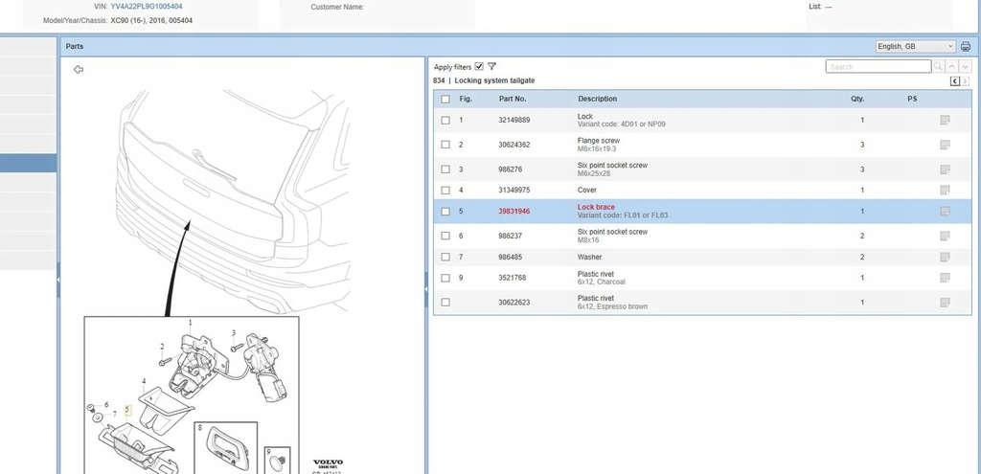Print the parts list with printer icon
Image resolution: width=981 pixels, height=474 pixels.
pyautogui.click(x=966, y=46)
